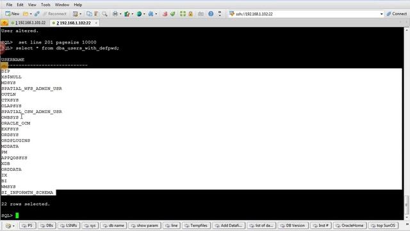Click the Inst # quick command button

[321, 225]
